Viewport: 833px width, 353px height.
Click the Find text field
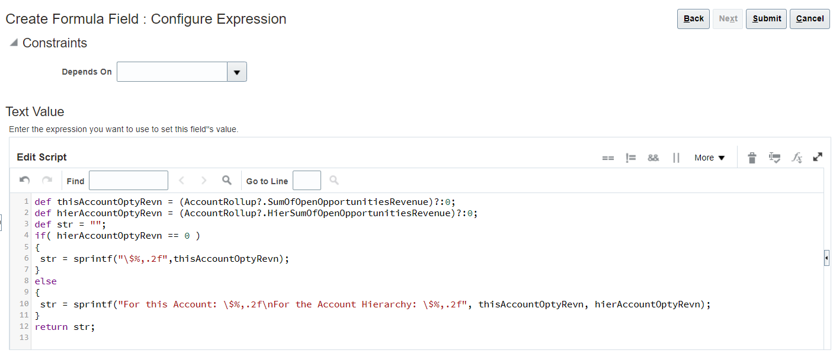[129, 180]
